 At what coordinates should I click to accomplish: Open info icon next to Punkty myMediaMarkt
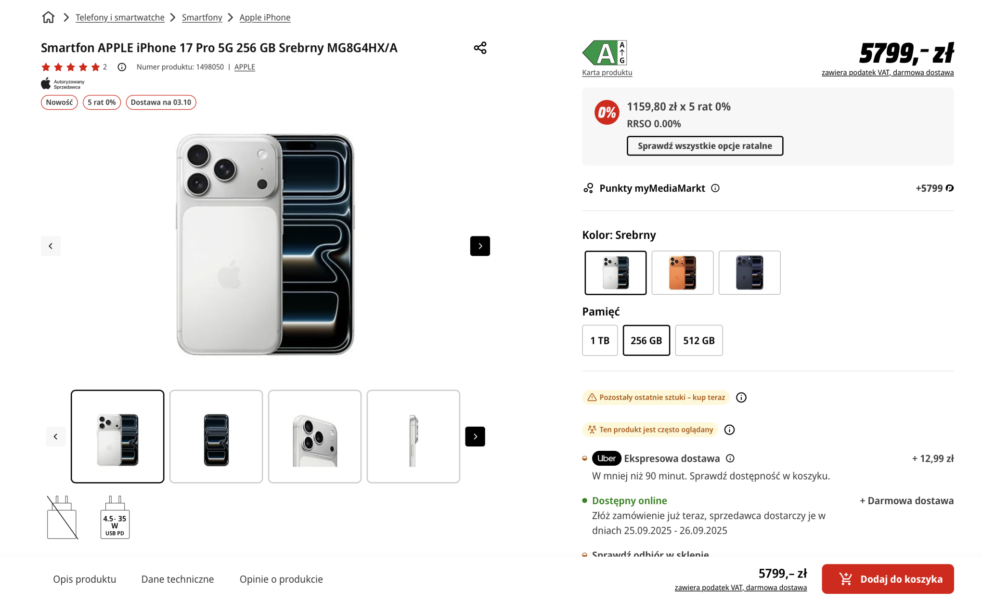[x=715, y=188]
